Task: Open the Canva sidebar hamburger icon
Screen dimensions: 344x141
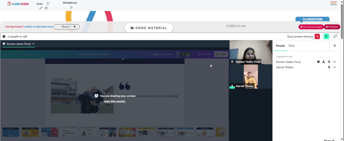Action: pos(6,54)
